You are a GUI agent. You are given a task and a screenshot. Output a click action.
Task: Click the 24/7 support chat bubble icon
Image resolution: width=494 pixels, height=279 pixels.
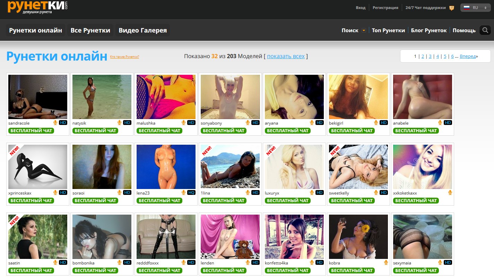tap(452, 8)
